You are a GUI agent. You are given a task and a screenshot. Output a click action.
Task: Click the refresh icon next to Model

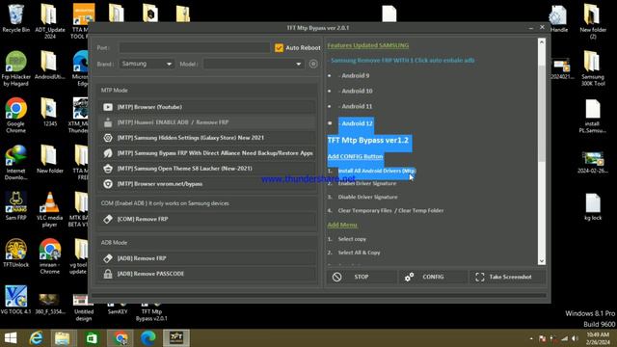tap(313, 64)
